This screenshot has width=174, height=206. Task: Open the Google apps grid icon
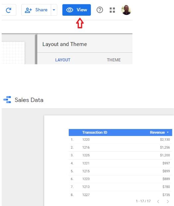click(x=112, y=10)
